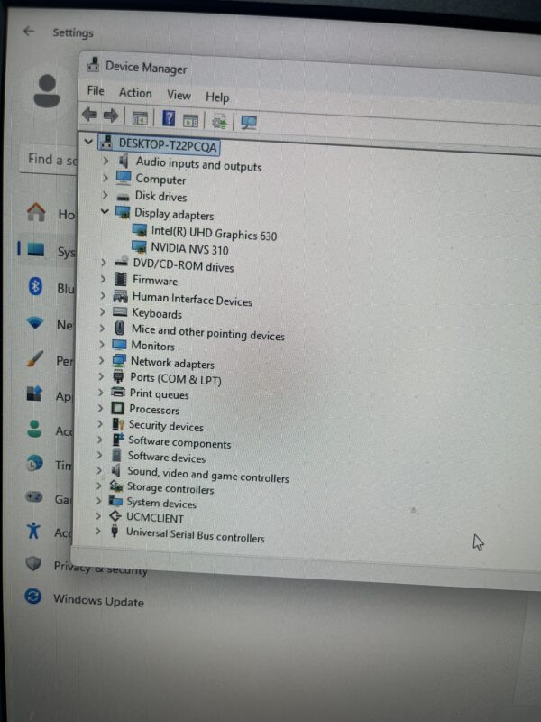Click the Bluetooth icon in Settings sidebar
This screenshot has height=722, width=541.
point(35,286)
